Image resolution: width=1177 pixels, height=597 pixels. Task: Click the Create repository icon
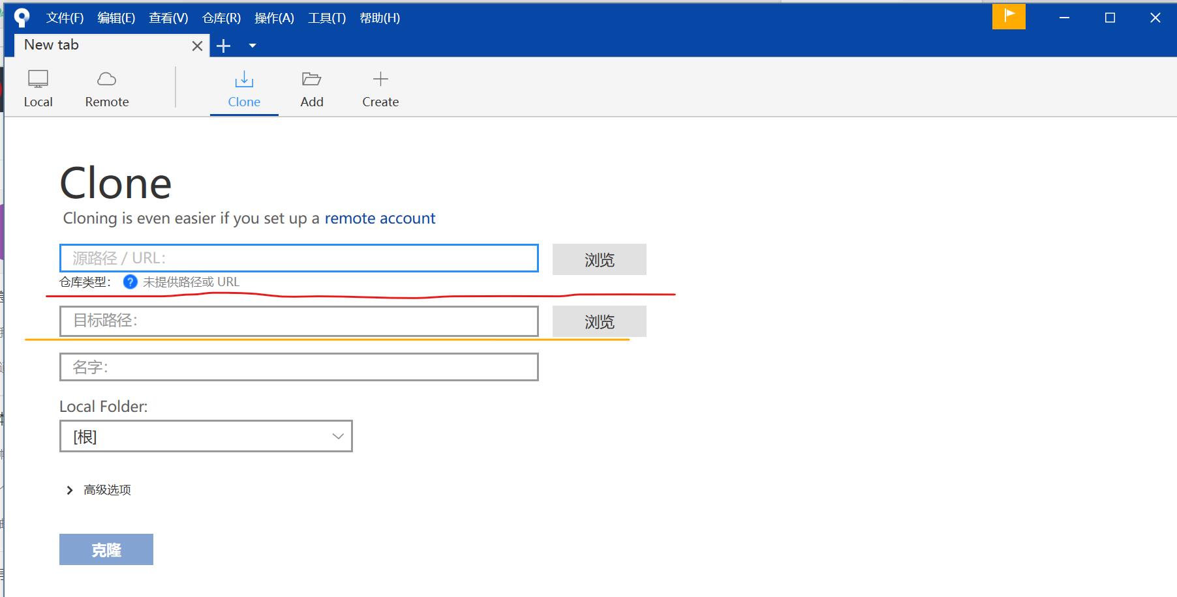[380, 88]
